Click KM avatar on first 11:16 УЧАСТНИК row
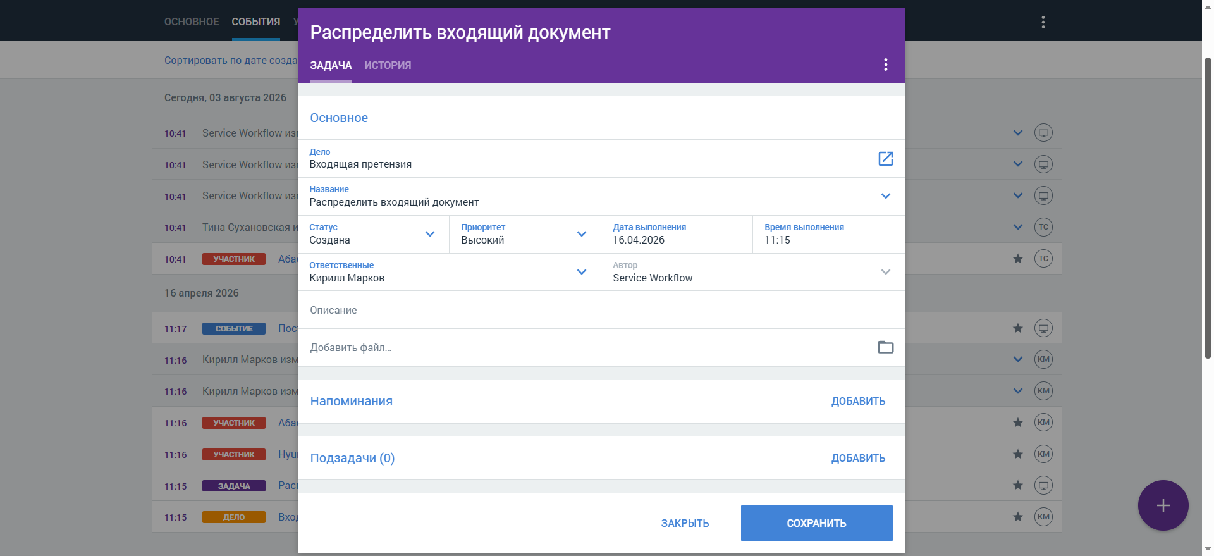This screenshot has width=1214, height=556. pos(1043,422)
